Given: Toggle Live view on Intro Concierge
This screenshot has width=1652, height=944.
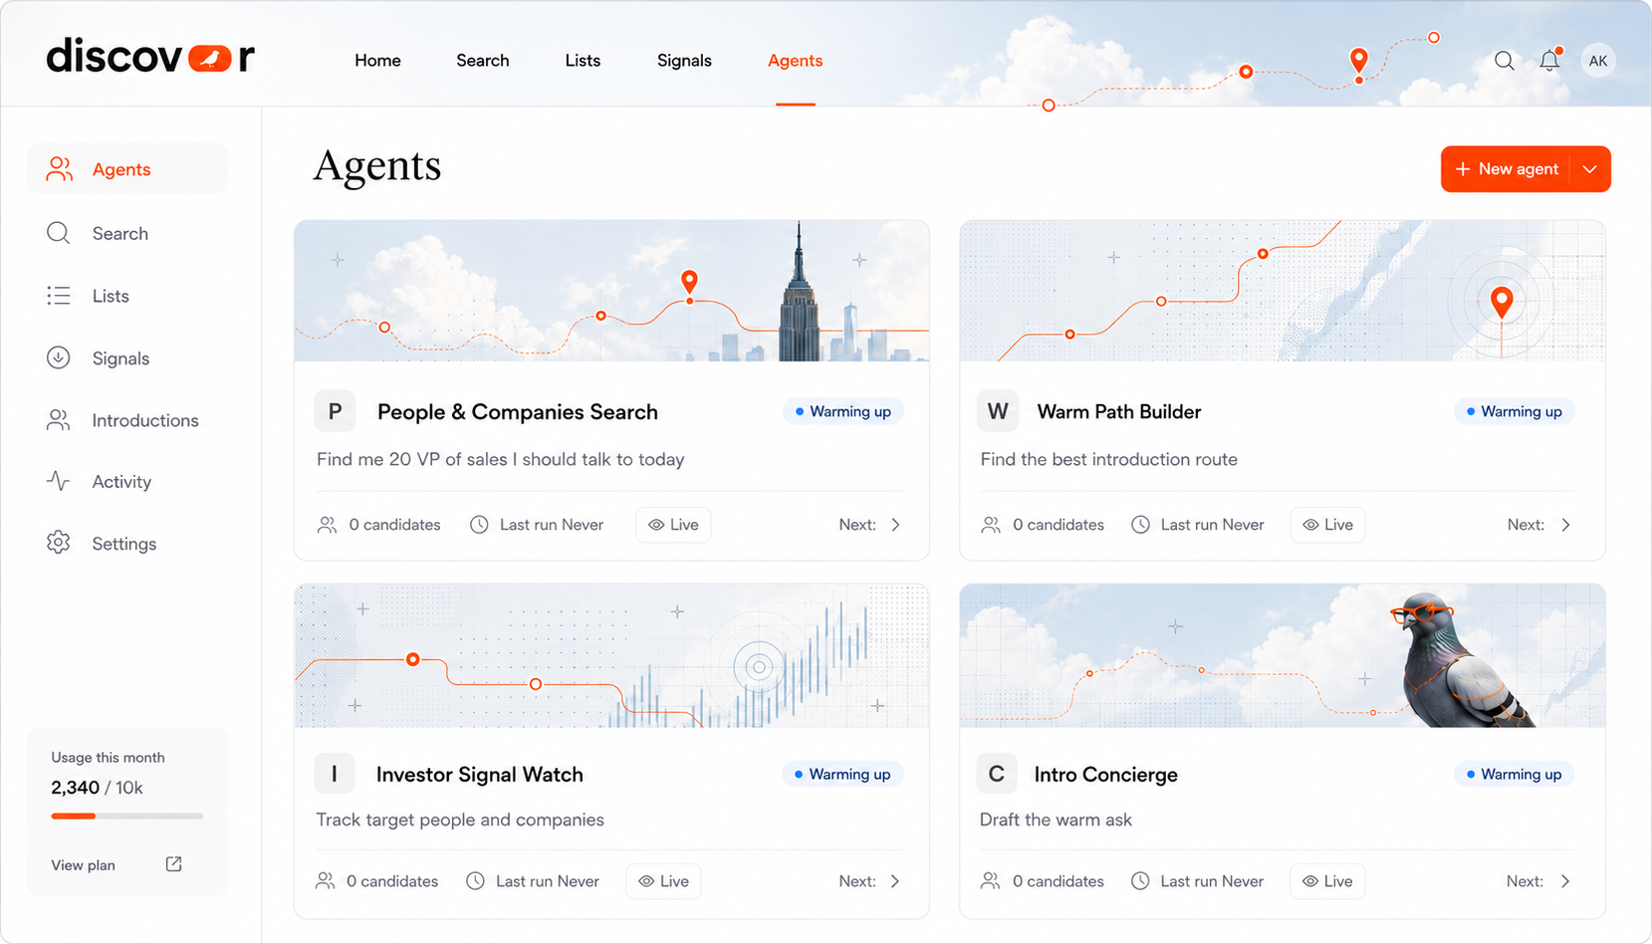Looking at the screenshot, I should pyautogui.click(x=1327, y=881).
